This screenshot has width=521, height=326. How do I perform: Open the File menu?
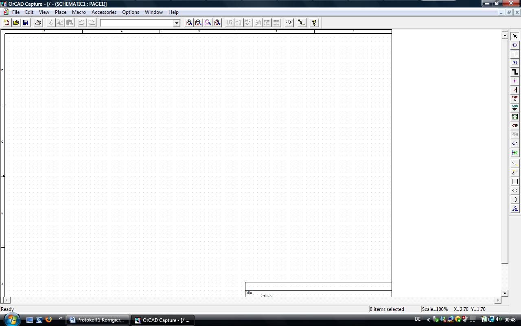tap(16, 12)
